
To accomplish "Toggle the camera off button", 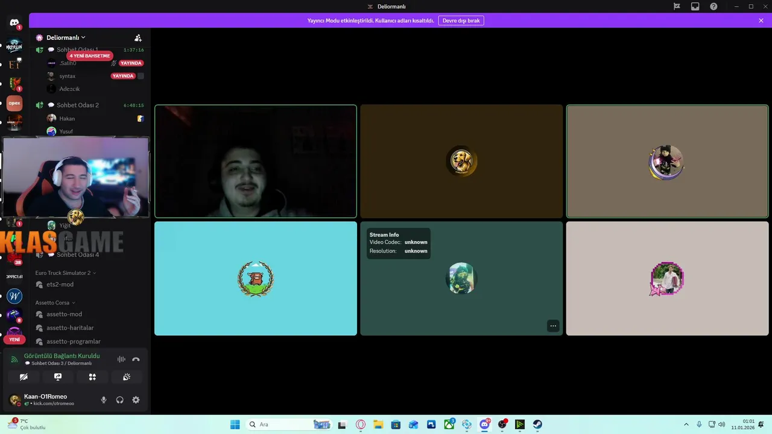I will click(24, 377).
